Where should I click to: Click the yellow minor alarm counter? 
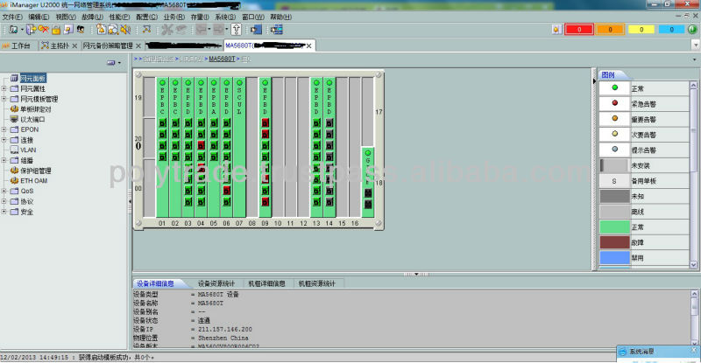point(643,30)
